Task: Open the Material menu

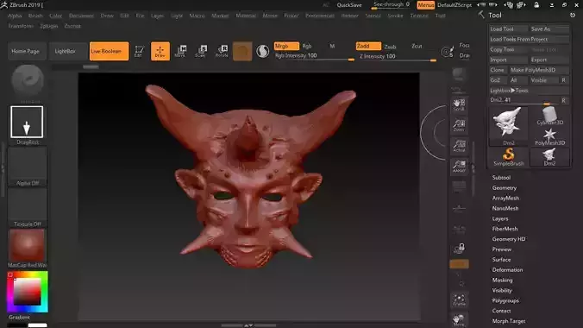Action: click(x=246, y=16)
